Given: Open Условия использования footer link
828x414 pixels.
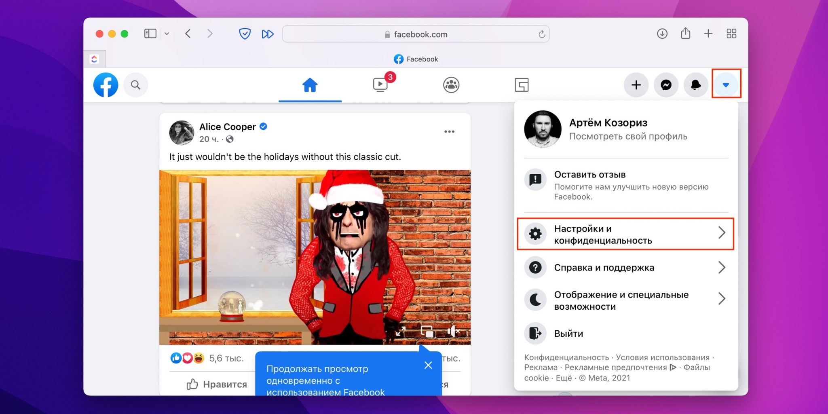Looking at the screenshot, I should pos(663,357).
